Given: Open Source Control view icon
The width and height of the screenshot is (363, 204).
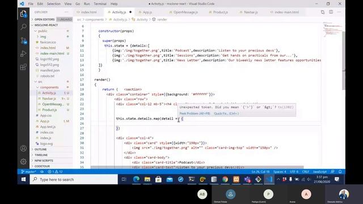Looking at the screenshot, I should [x=23, y=40].
